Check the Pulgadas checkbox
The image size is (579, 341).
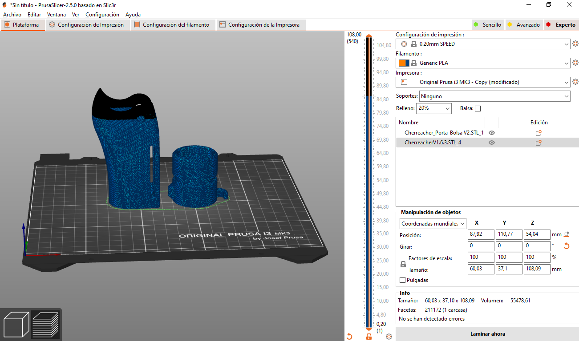coord(403,280)
